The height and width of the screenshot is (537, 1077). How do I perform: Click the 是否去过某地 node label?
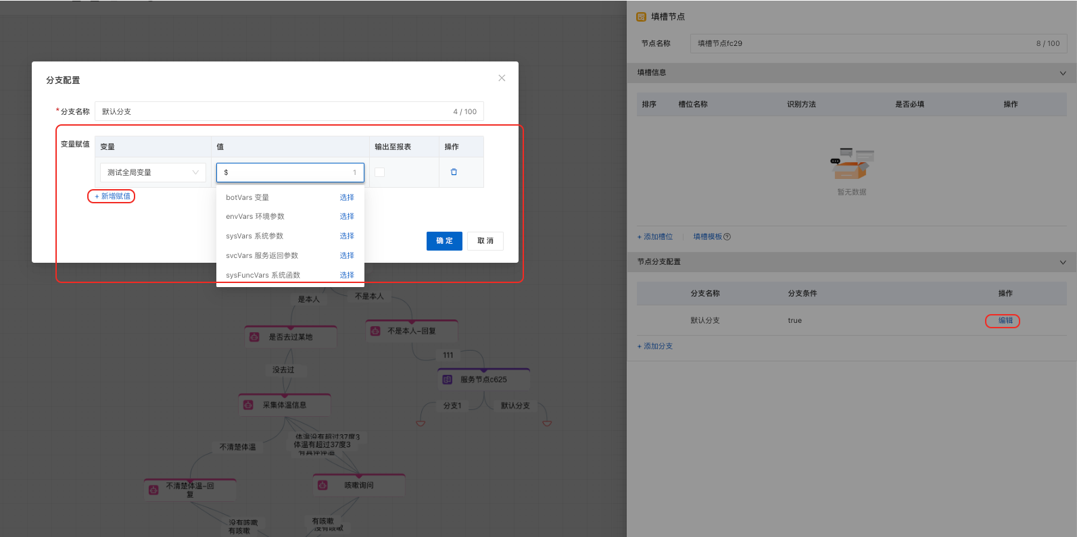(291, 337)
